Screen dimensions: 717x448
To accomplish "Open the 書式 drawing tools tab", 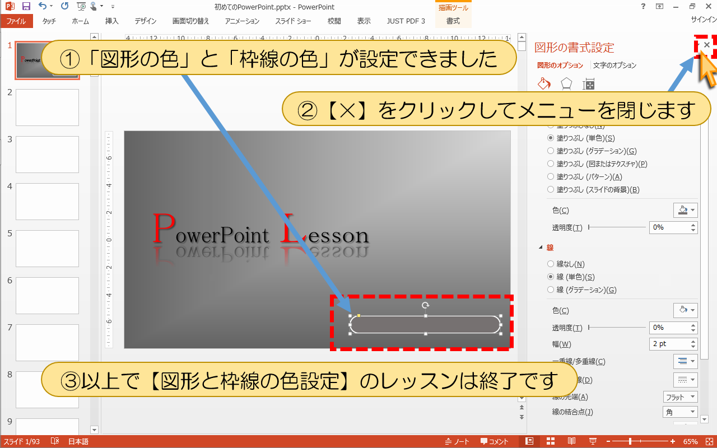I will point(453,21).
